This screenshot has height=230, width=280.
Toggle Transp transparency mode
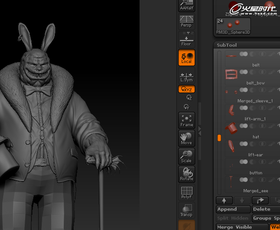(186, 210)
